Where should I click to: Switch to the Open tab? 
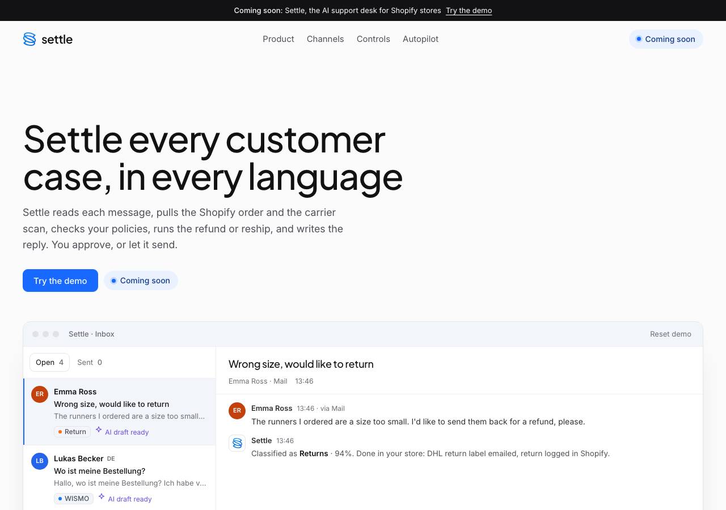click(x=50, y=363)
